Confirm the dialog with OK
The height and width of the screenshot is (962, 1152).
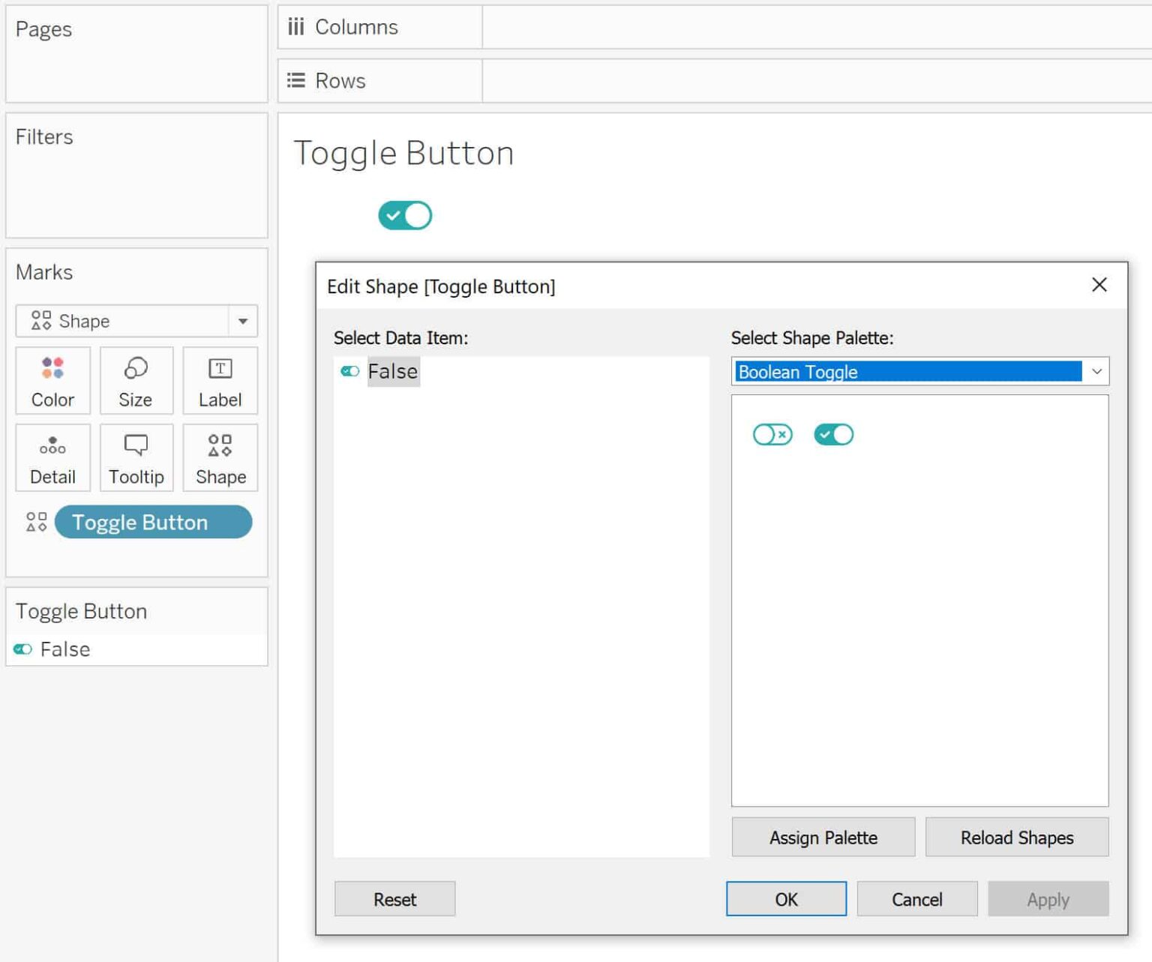786,899
